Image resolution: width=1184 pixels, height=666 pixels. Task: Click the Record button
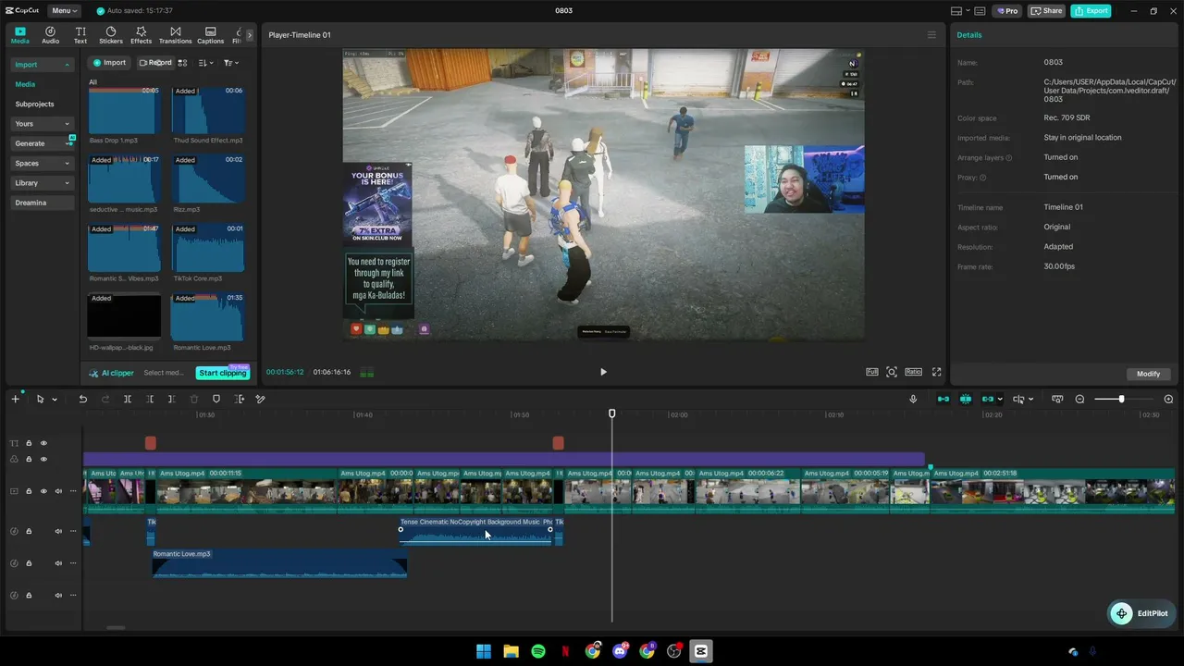tap(155, 63)
